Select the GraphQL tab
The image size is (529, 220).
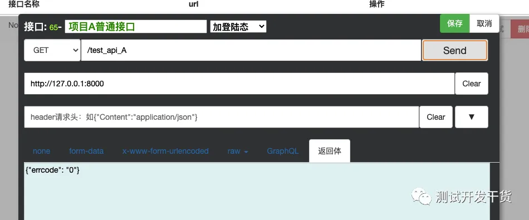pyautogui.click(x=283, y=151)
